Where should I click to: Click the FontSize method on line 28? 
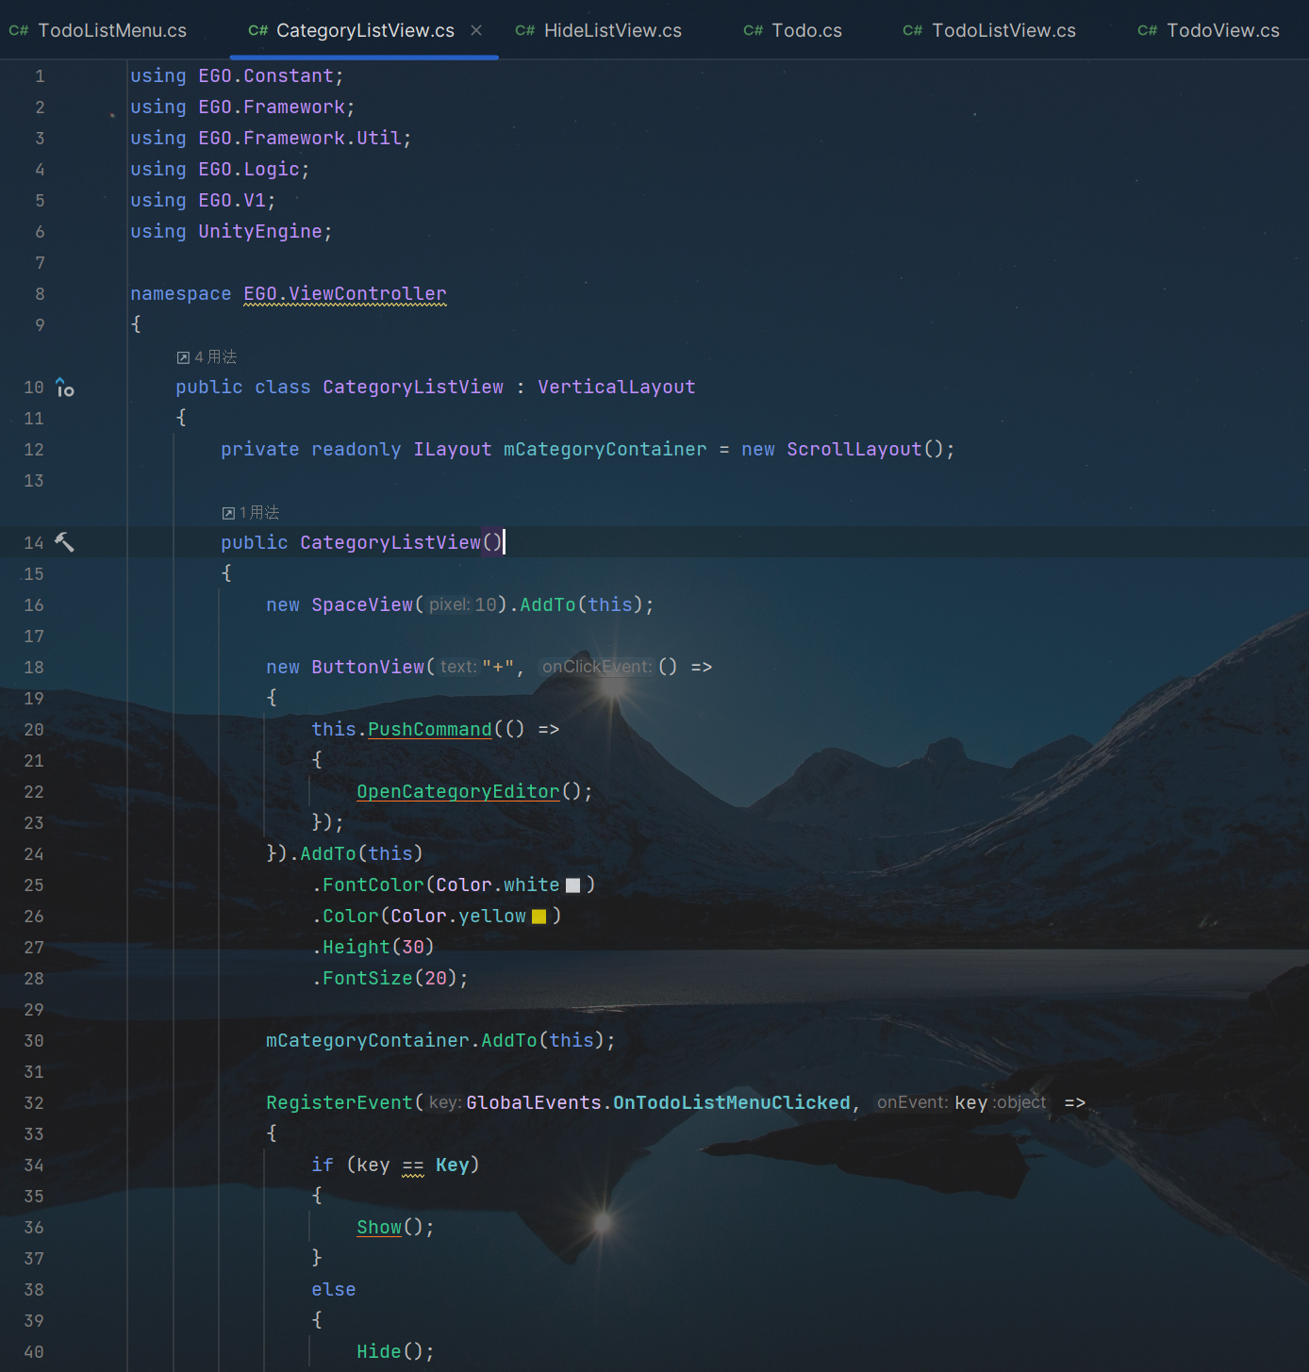point(368,978)
